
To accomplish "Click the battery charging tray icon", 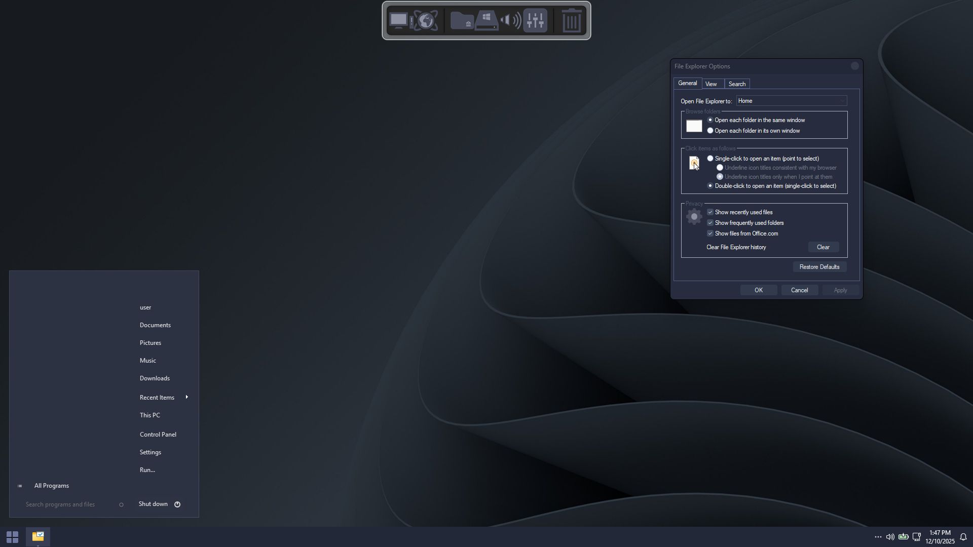I will tap(903, 537).
